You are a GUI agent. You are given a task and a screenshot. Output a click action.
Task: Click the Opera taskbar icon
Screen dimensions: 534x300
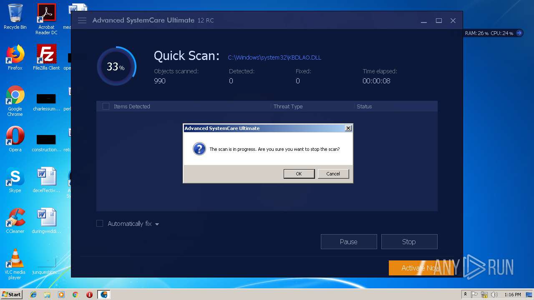89,295
